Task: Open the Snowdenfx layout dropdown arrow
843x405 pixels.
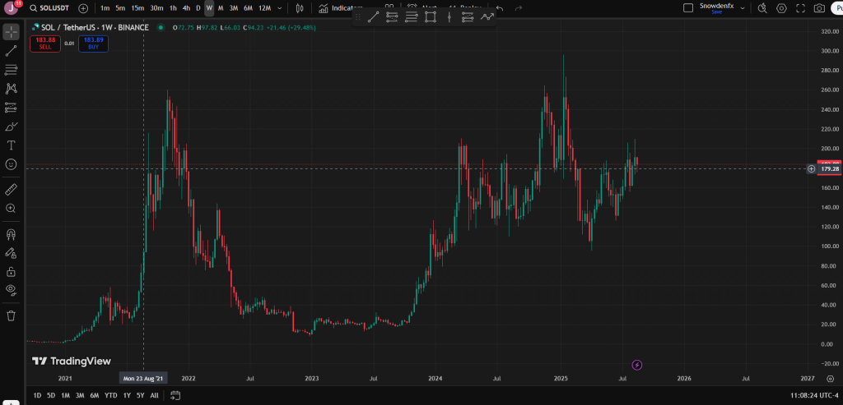Action: click(743, 8)
